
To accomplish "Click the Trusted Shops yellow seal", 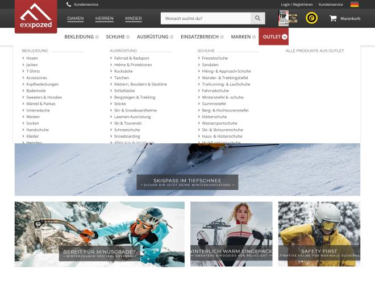I will click(x=311, y=18).
